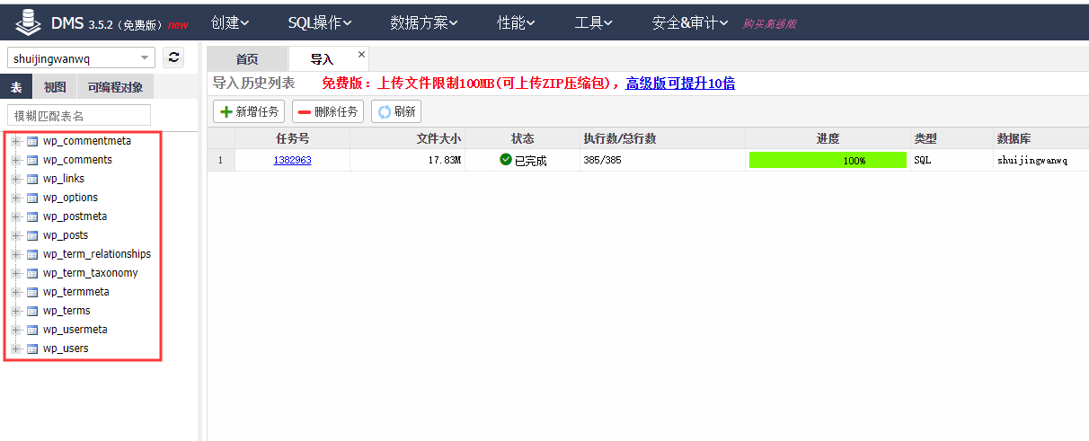The image size is (1089, 441).
Task: Click table icon beside wp_usermeta
Action: (32, 330)
